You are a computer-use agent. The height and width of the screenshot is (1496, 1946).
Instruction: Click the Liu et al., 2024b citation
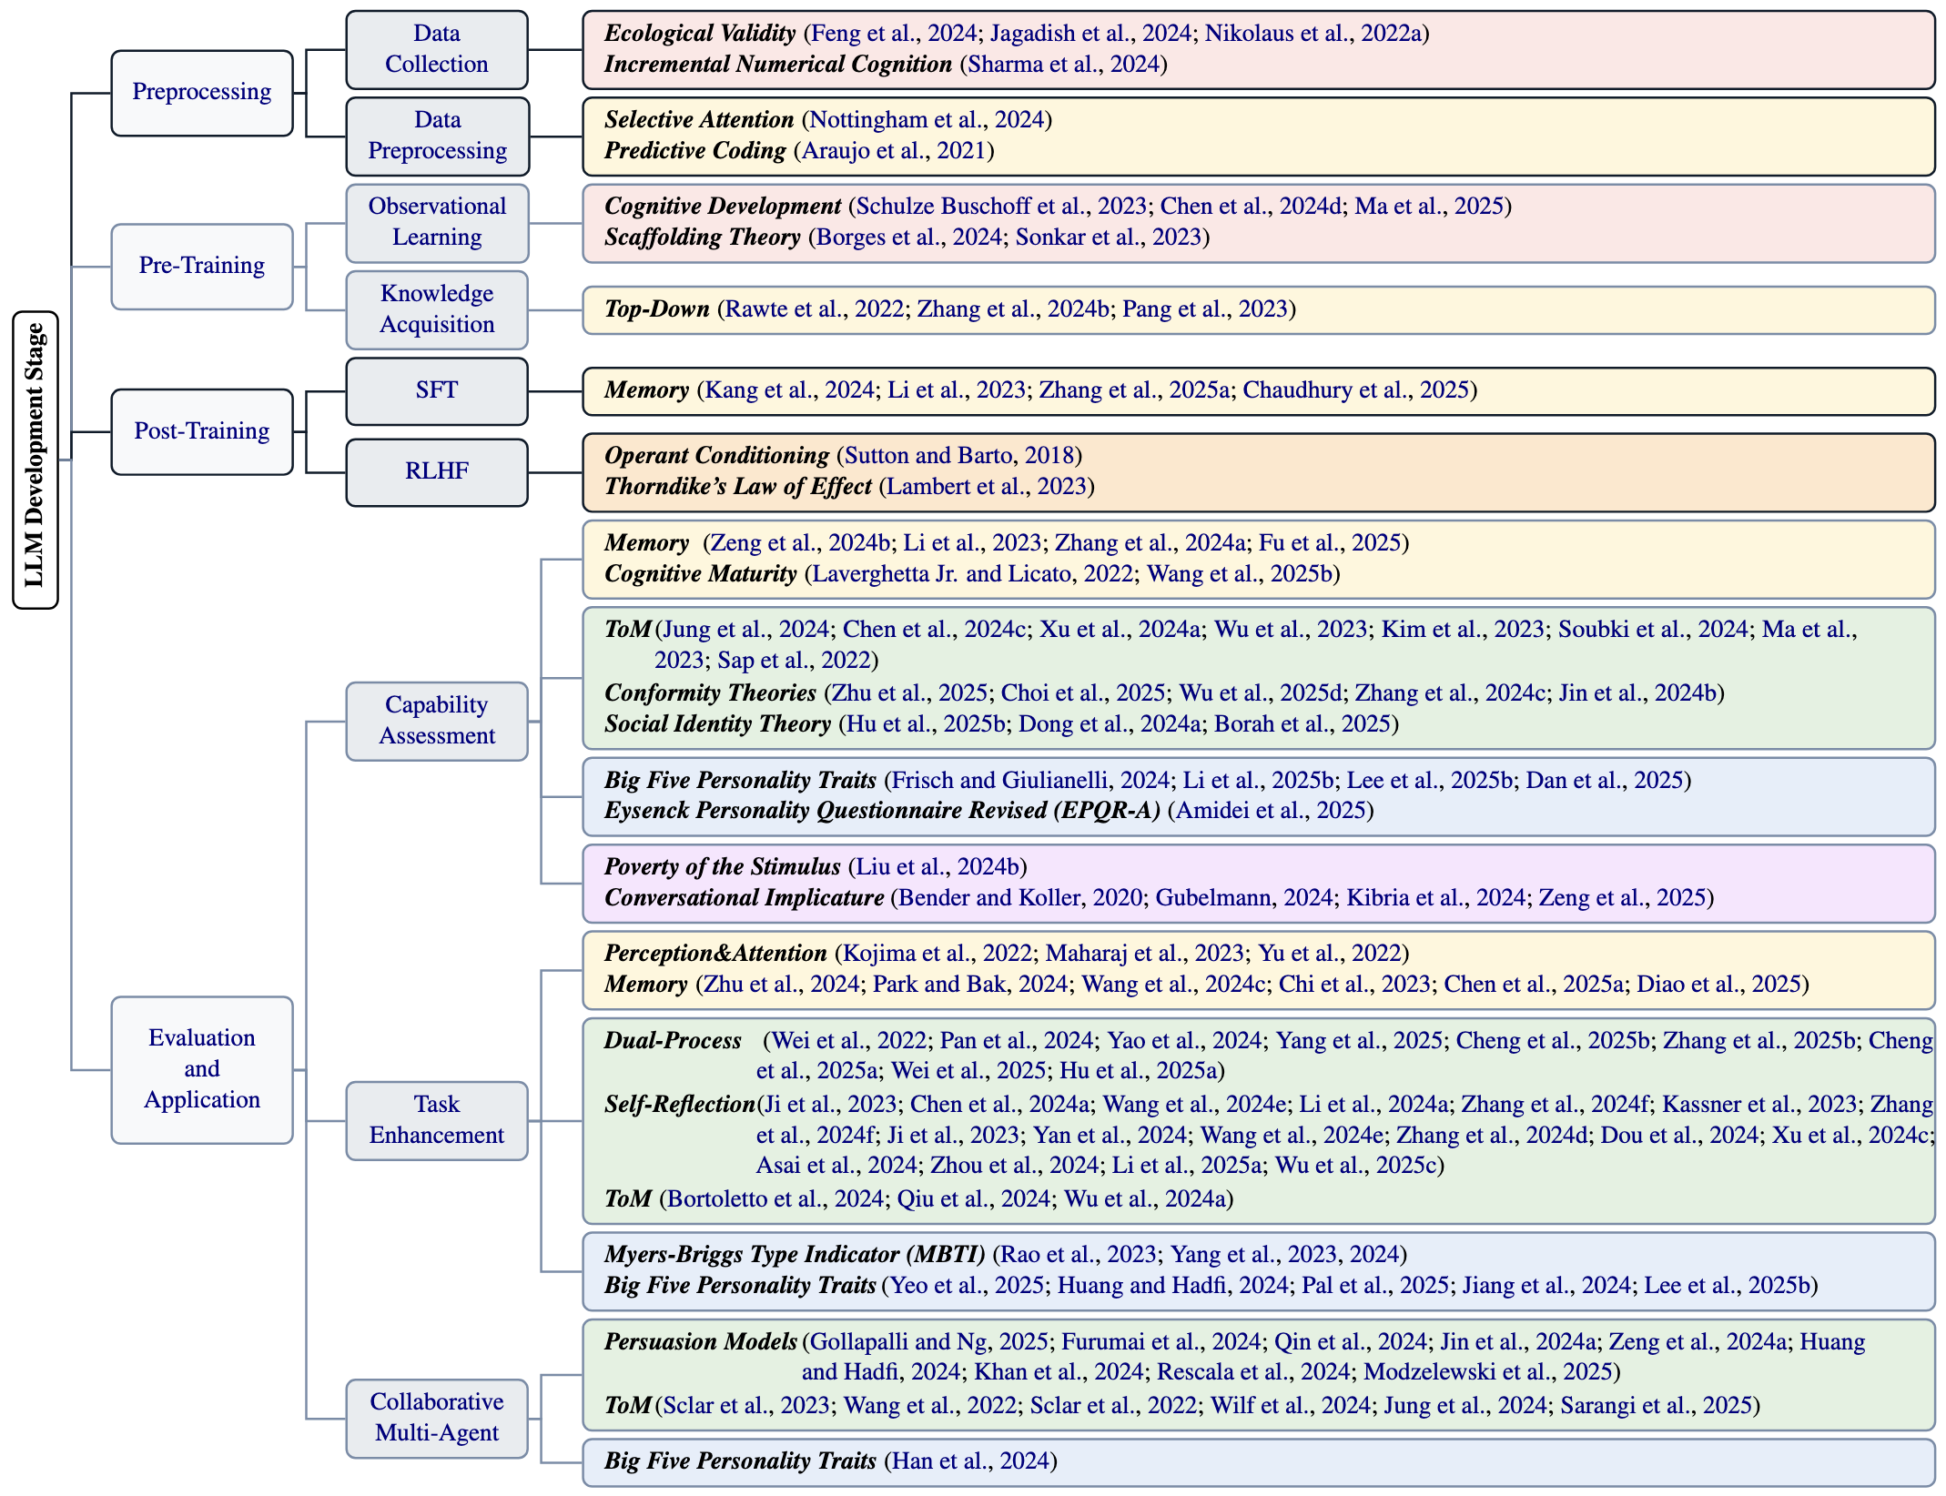coord(938,867)
